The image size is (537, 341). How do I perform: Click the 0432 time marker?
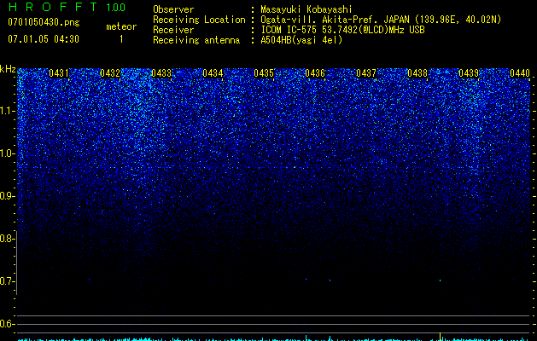(x=110, y=73)
